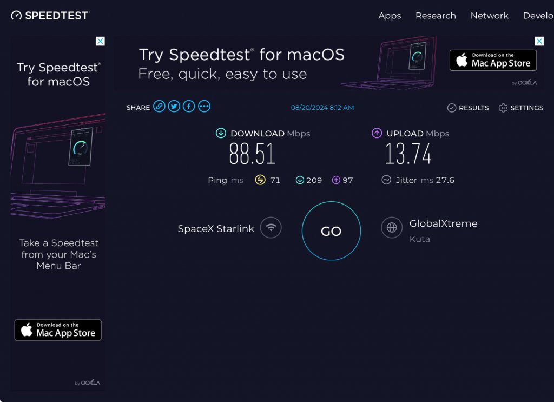Open more share options ellipsis icon
The image size is (554, 402).
coord(204,107)
